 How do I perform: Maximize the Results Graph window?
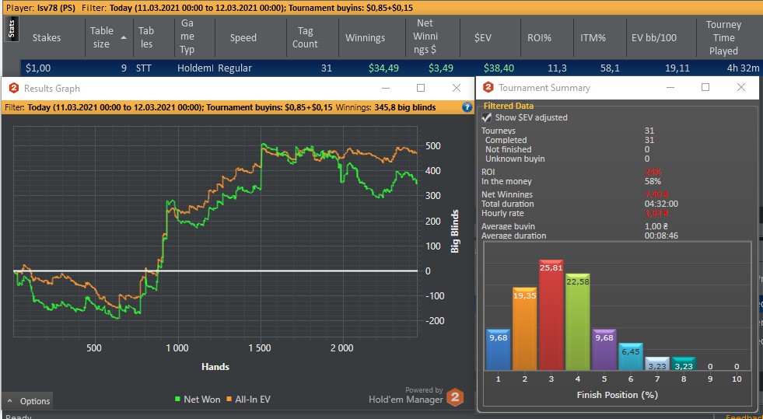(421, 88)
